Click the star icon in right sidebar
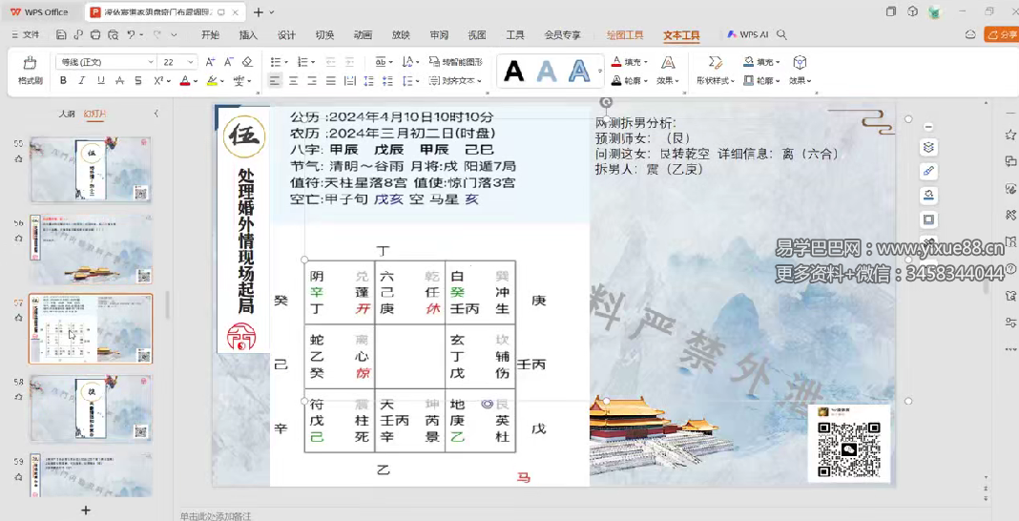1019x521 pixels. tap(1010, 135)
